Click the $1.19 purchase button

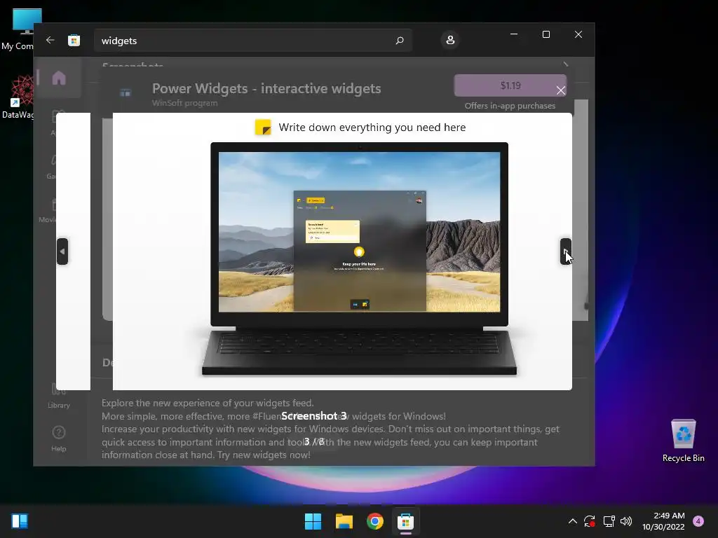[x=510, y=85]
